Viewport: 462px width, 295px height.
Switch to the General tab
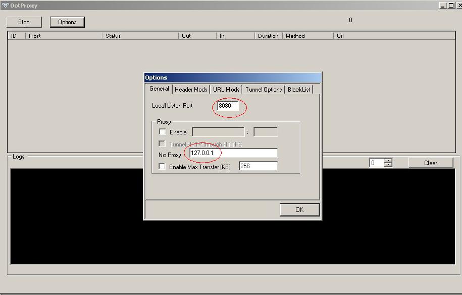(x=159, y=89)
